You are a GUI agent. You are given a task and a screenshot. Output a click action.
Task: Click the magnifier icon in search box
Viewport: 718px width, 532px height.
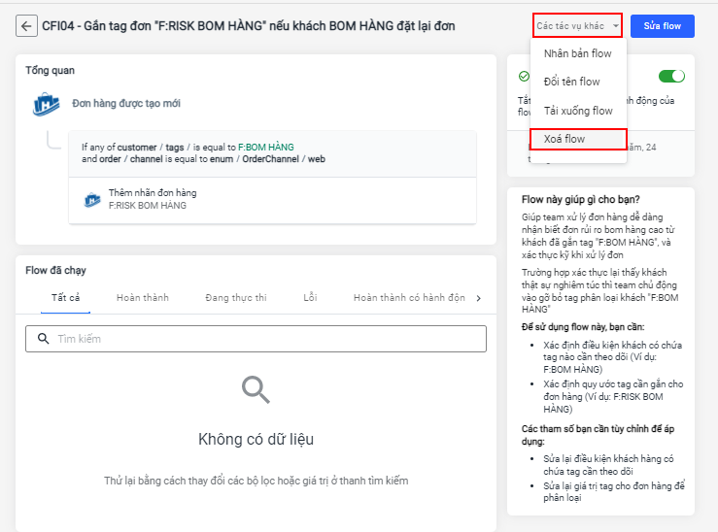[x=43, y=339]
